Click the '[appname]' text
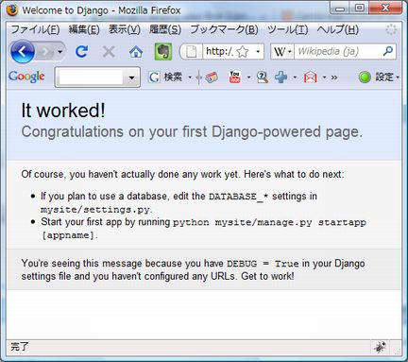 (68, 235)
